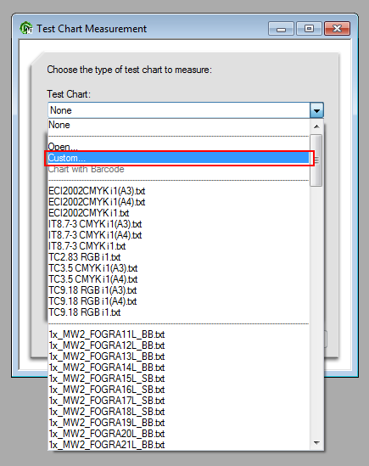Pick 1x_MW2_FOGRA15L_SB.txt from the list

[x=178, y=379]
